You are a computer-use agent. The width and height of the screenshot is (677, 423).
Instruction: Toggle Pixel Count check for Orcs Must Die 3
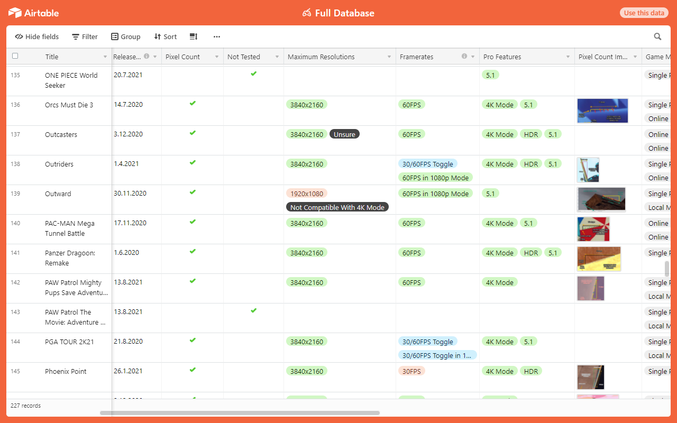coord(193,104)
